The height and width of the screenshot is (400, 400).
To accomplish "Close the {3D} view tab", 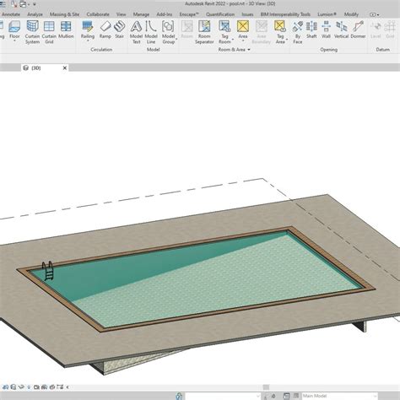I will (65, 68).
